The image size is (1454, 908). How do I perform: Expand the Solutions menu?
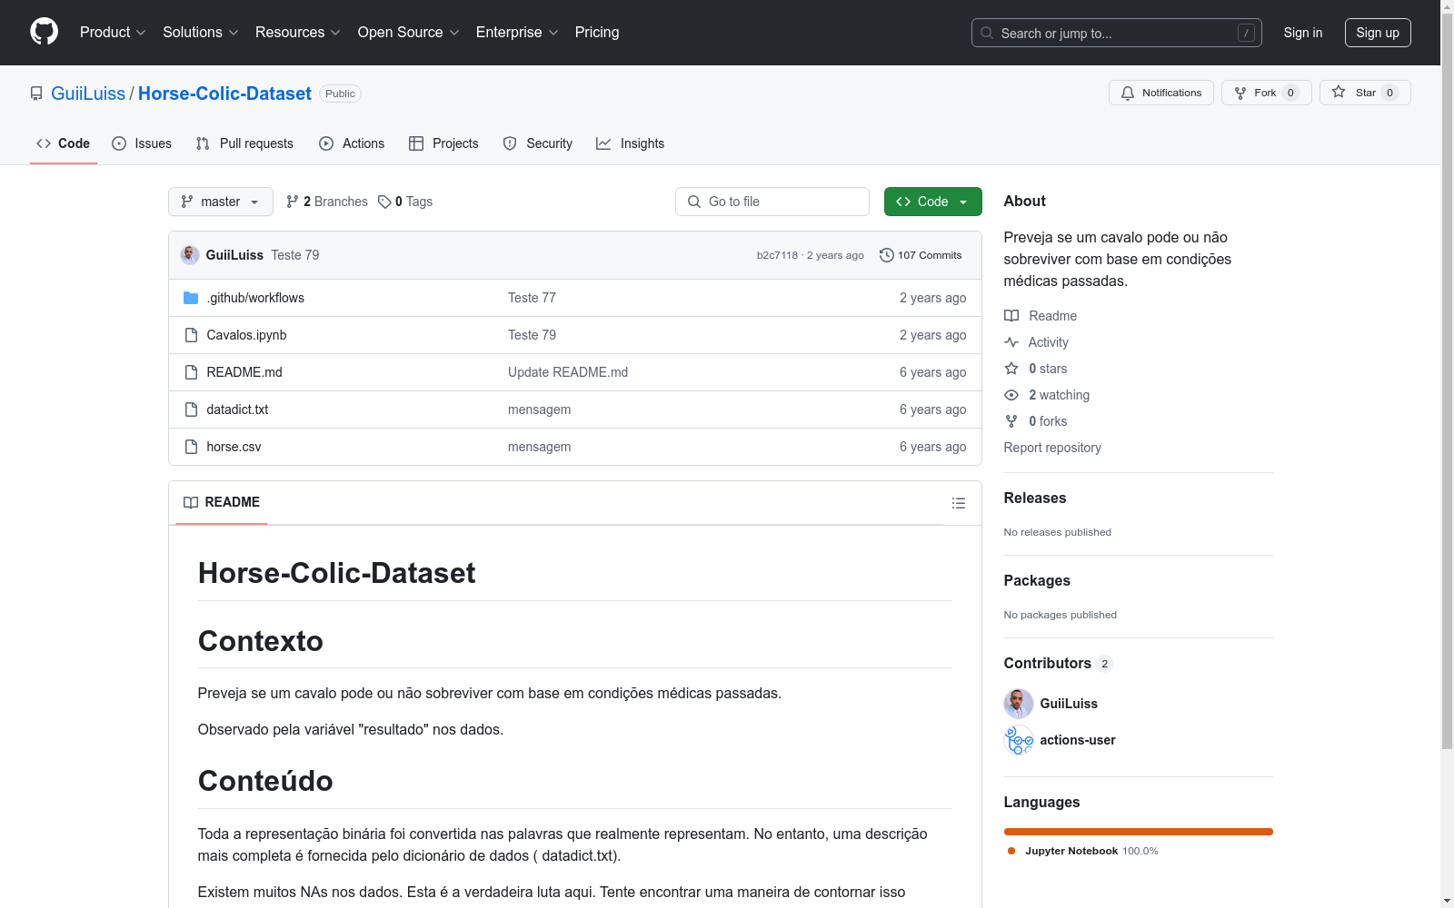tap(201, 33)
